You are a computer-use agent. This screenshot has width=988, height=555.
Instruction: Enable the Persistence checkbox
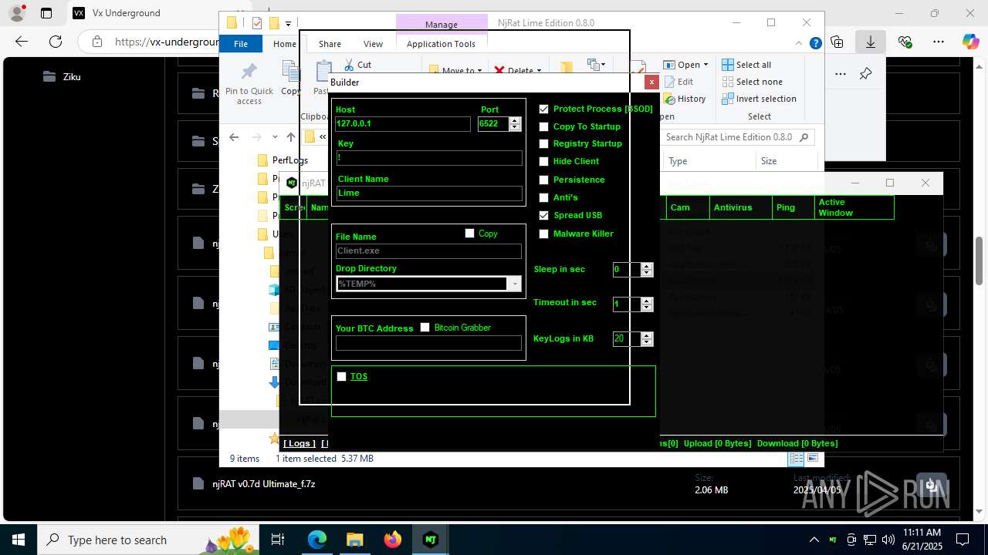click(544, 180)
